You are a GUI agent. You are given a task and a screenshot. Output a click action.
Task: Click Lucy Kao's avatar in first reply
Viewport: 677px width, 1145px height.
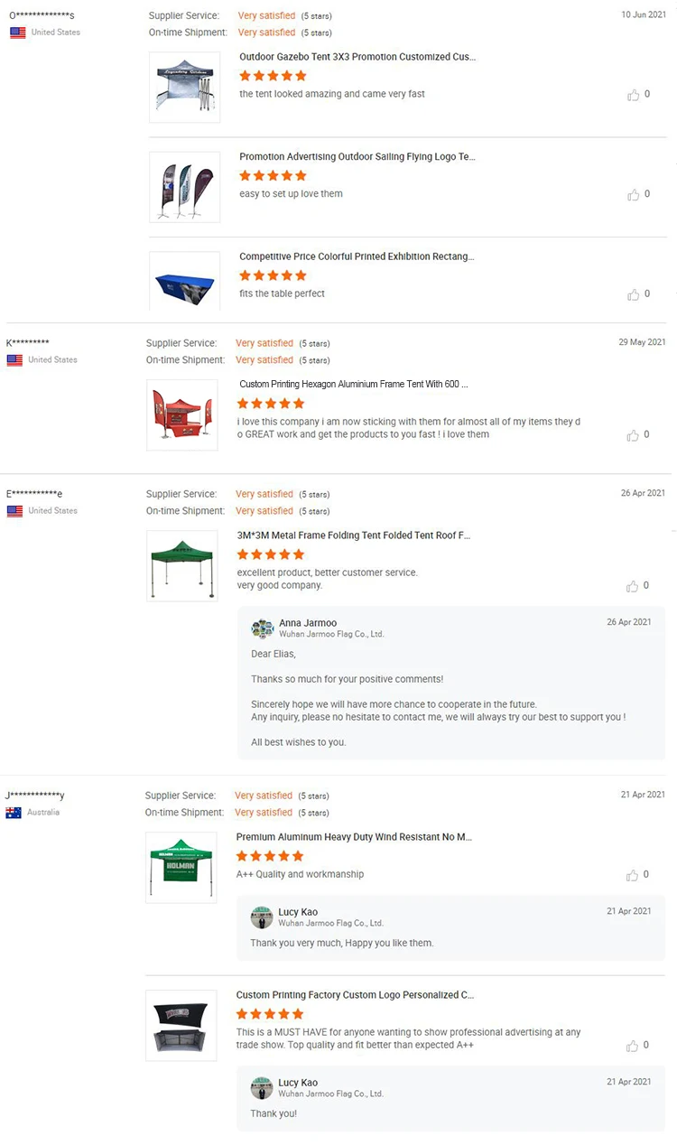click(x=262, y=917)
